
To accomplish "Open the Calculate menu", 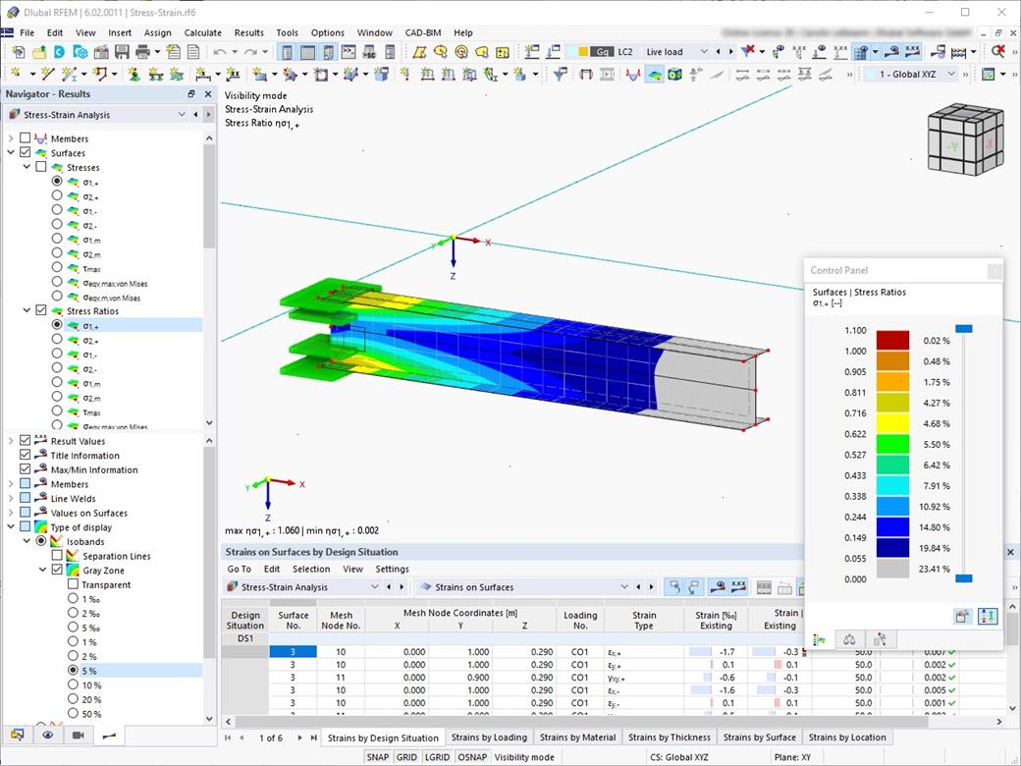I will point(202,32).
